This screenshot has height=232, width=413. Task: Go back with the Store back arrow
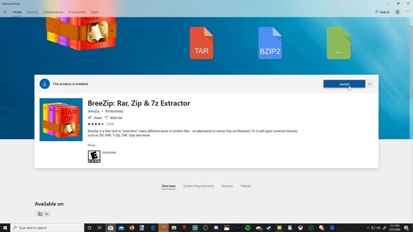(x=5, y=12)
